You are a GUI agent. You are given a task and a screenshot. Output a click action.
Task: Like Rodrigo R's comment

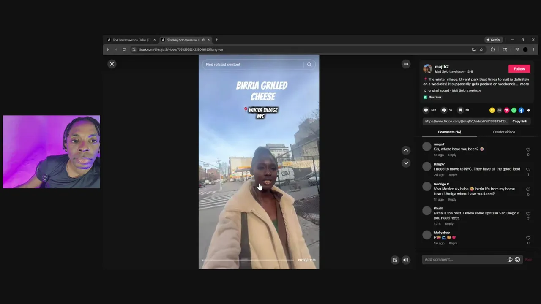[528, 190]
